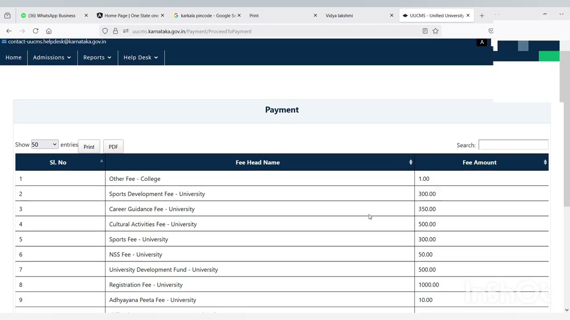Sort table by Sl. No column
The width and height of the screenshot is (570, 320).
point(60,162)
